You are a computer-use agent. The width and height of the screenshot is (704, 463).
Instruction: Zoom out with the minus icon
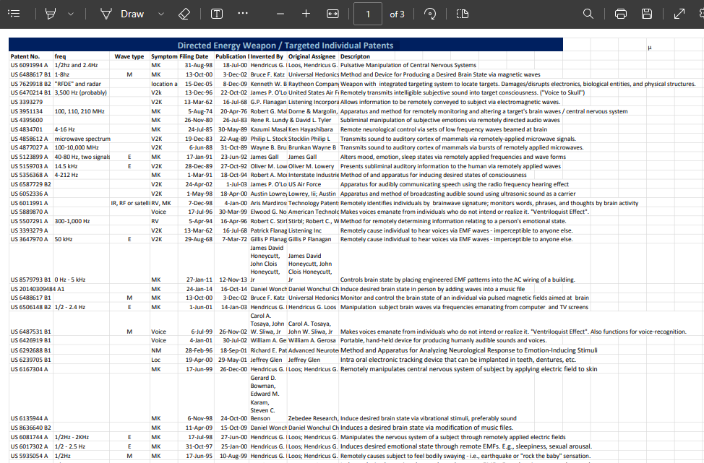pyautogui.click(x=280, y=14)
